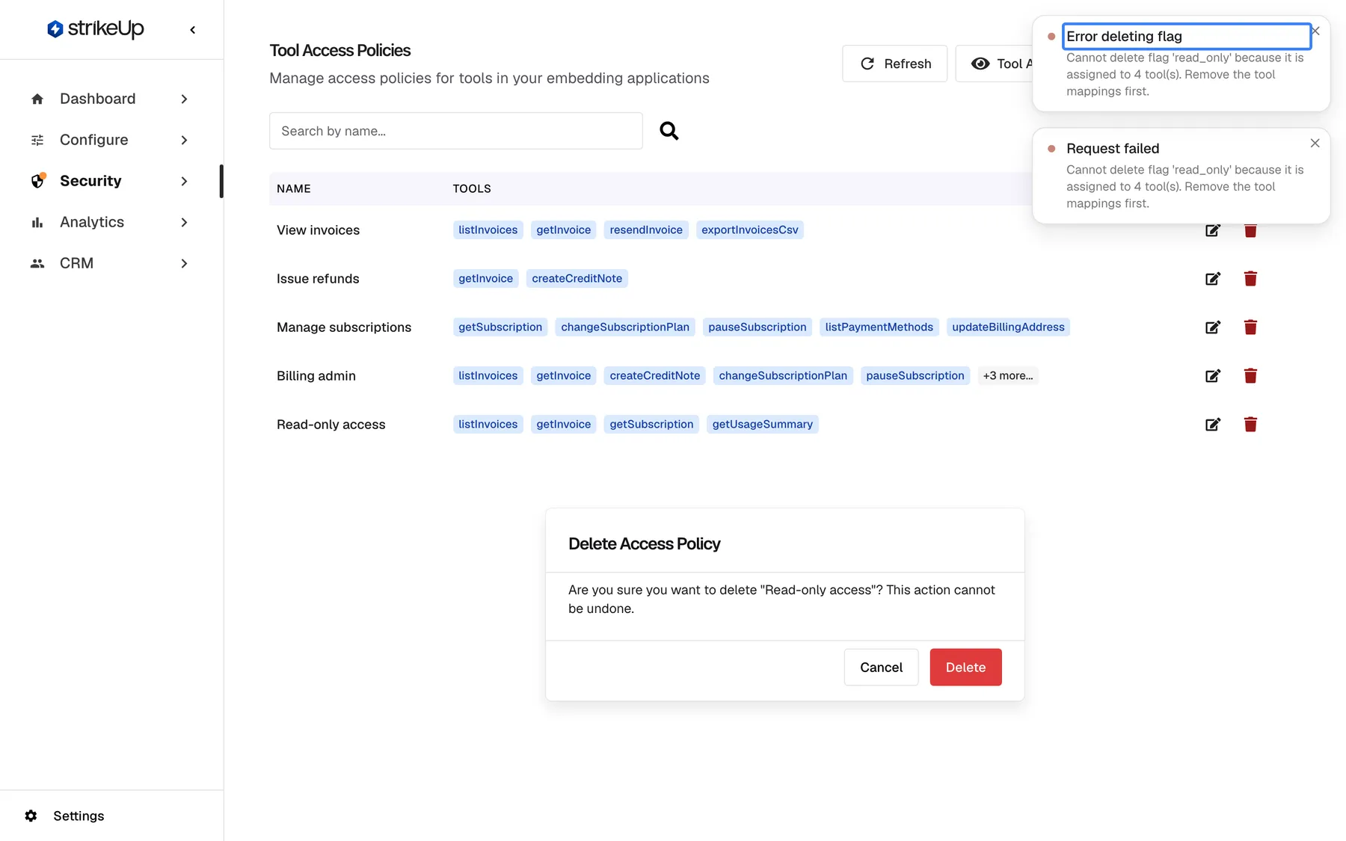The image size is (1346, 841).
Task: Click the strikeUp logo
Action: pos(95,28)
